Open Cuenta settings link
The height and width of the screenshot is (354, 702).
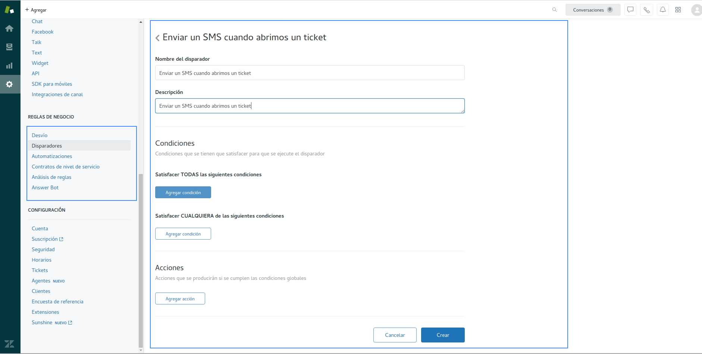tap(40, 228)
